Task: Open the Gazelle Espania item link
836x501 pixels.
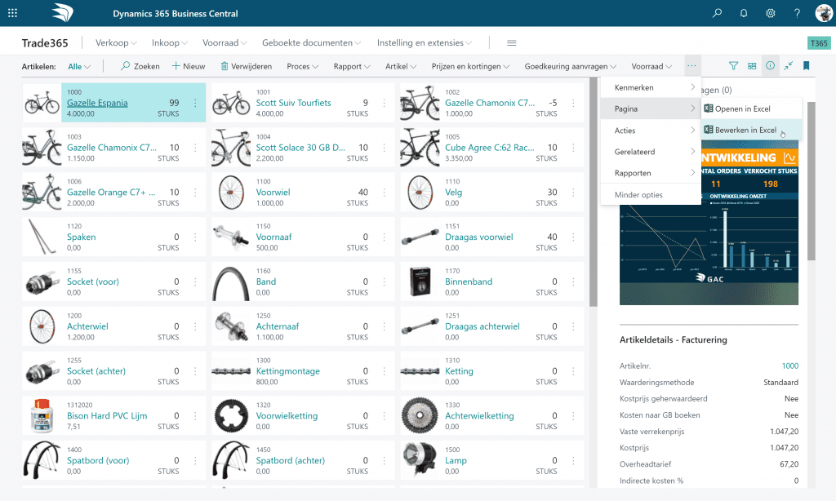Action: click(x=97, y=103)
